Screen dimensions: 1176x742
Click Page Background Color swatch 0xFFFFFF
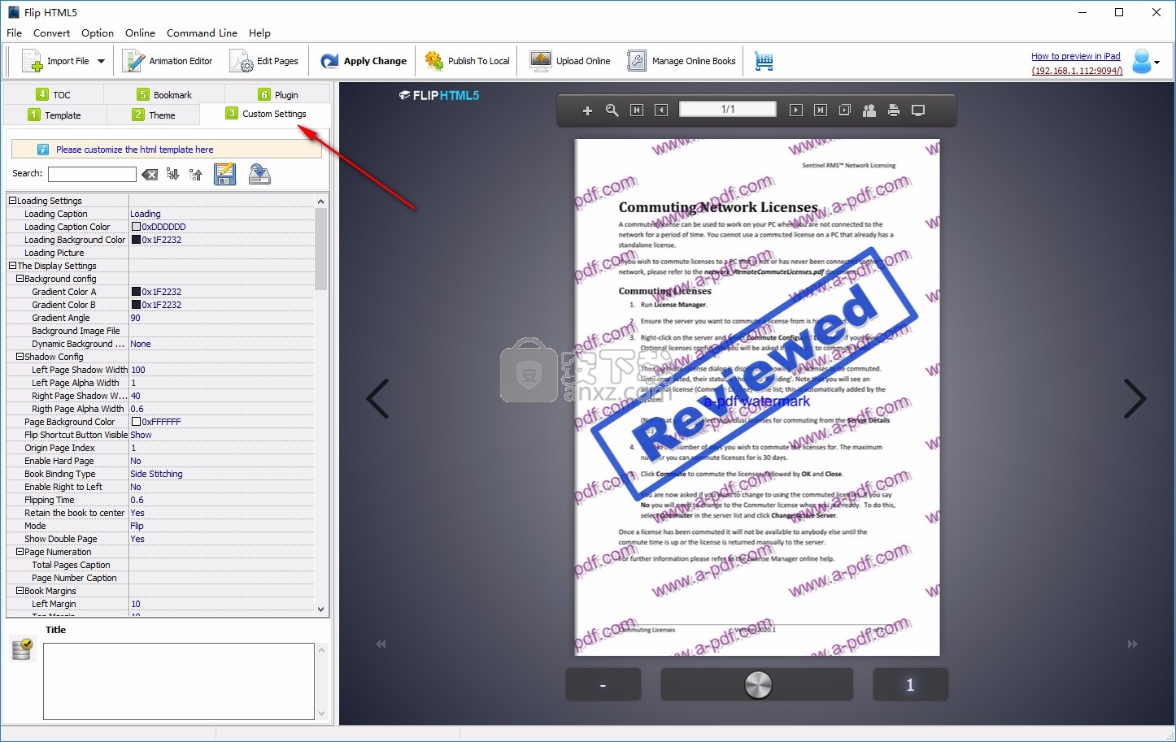pyautogui.click(x=136, y=422)
